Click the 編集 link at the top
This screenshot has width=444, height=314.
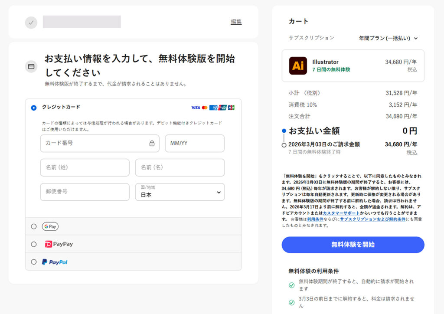(x=236, y=21)
